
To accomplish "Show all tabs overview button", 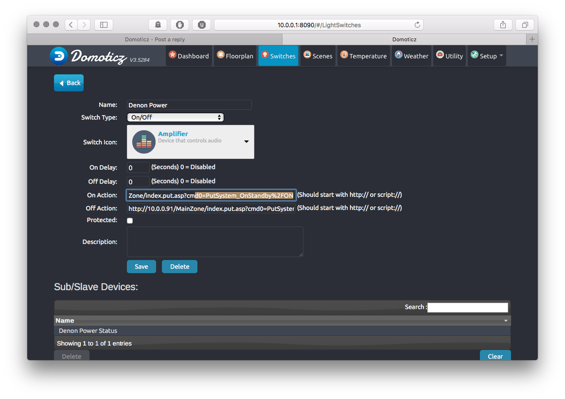I will (x=525, y=25).
